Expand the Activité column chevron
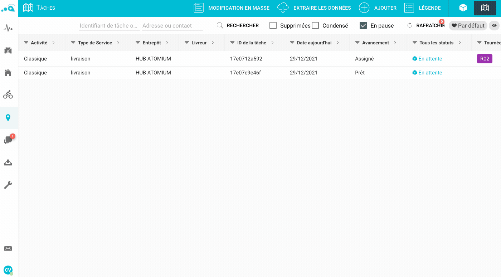 pyautogui.click(x=53, y=43)
